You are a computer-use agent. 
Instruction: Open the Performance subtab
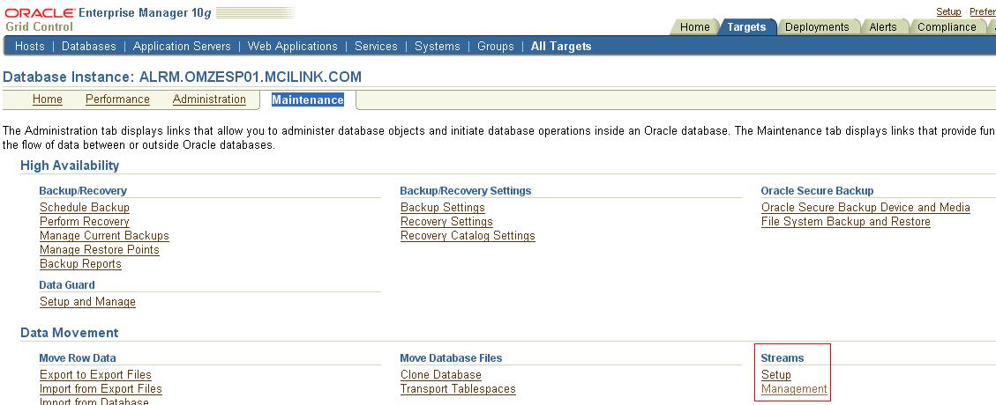(x=117, y=99)
